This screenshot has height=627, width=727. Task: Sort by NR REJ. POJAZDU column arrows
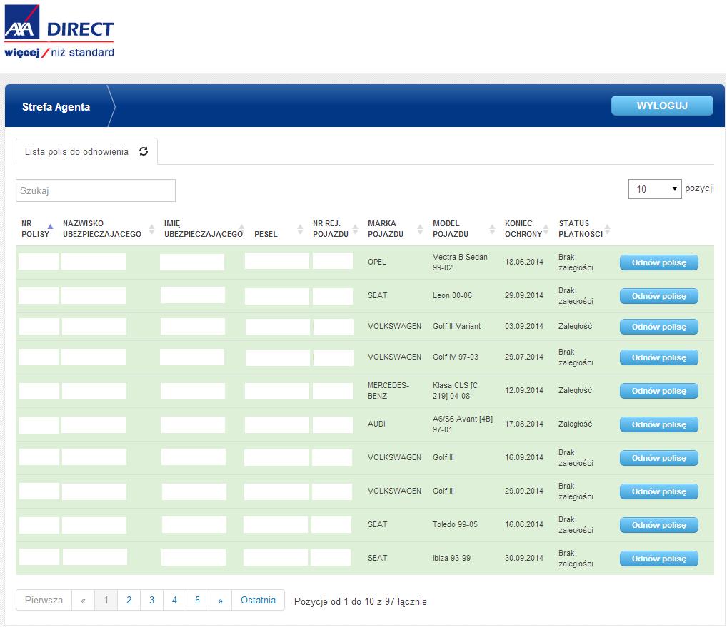point(356,229)
